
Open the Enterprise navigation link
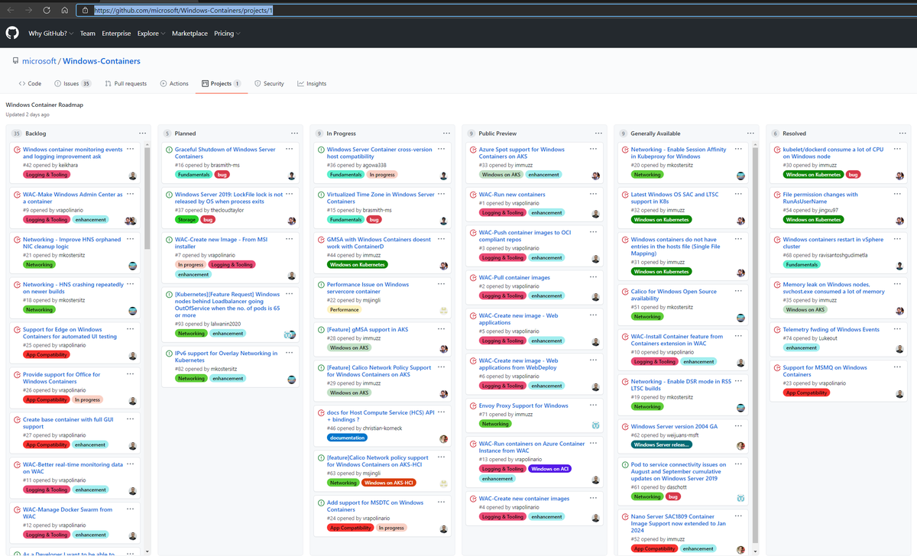(x=116, y=34)
